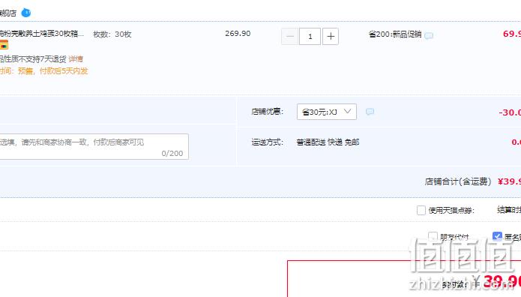Click the orange 预售, 付款后5天内发 notice
Viewport: 521px width, 297px height.
52,70
